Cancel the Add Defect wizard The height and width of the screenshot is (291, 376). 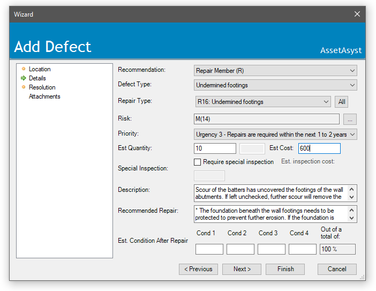336,269
